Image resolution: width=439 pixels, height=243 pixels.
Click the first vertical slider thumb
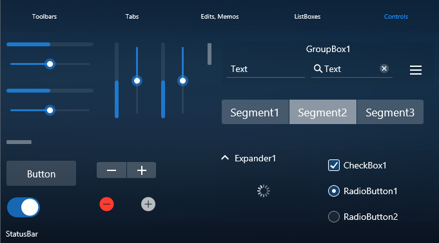coord(137,81)
